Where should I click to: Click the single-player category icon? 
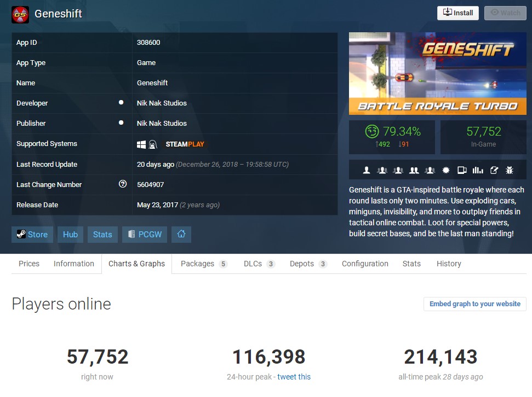pos(367,170)
